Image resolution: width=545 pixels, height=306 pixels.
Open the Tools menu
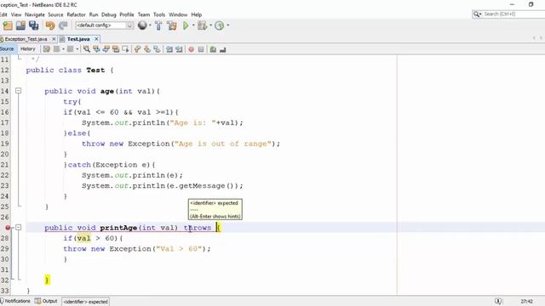coord(159,14)
